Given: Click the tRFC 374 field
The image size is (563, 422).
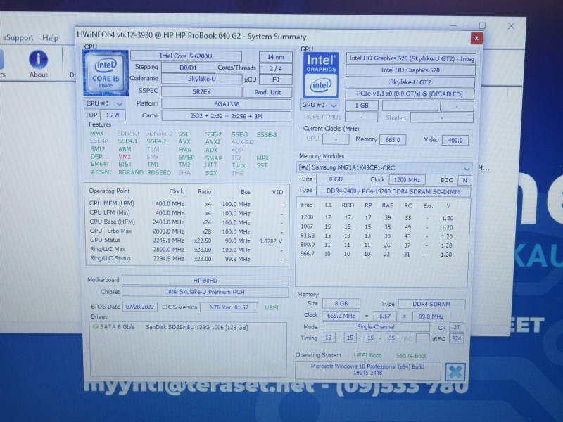Looking at the screenshot, I should [x=456, y=338].
